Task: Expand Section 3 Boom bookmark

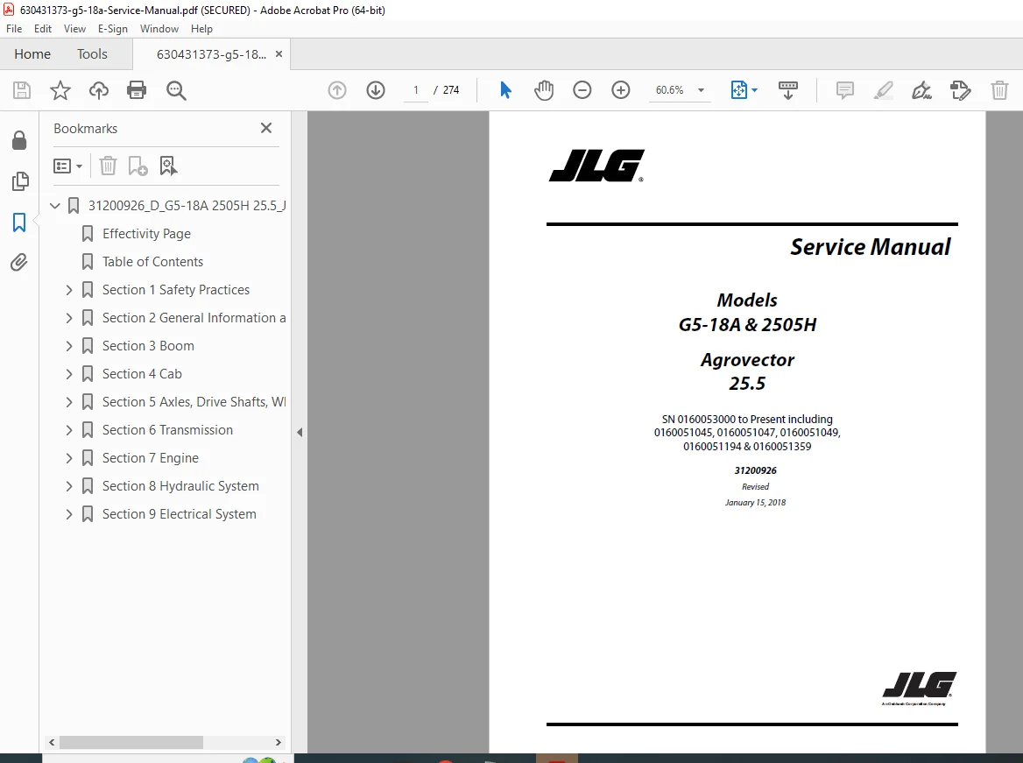Action: (69, 346)
